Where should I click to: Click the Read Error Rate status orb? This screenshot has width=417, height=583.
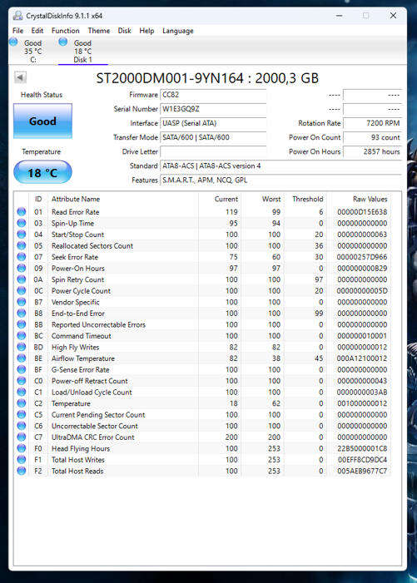[x=22, y=211]
